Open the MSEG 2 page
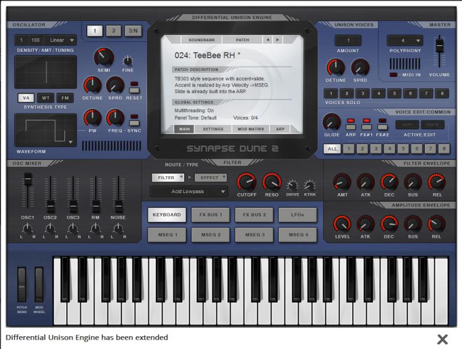This screenshot has height=349, width=462. (x=211, y=235)
